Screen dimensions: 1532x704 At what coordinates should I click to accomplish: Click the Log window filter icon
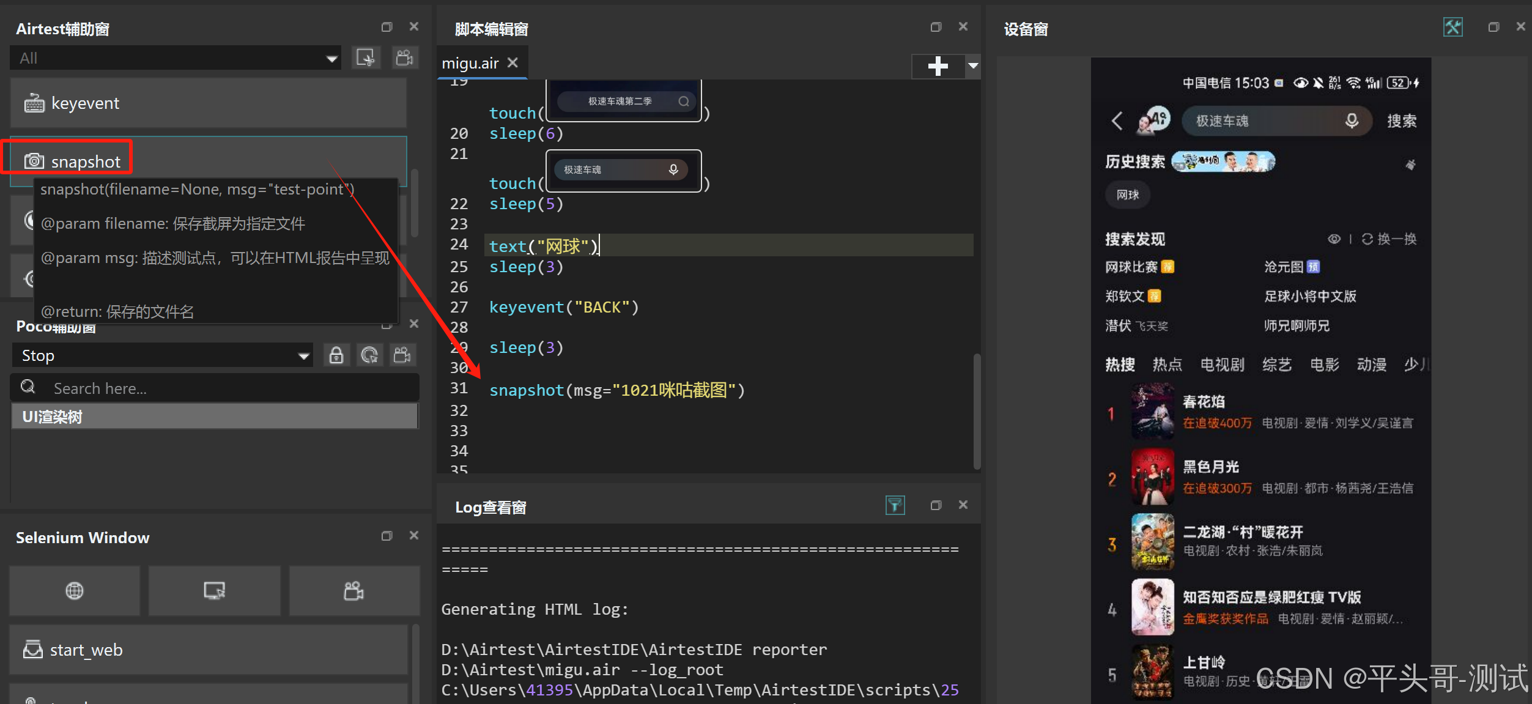895,505
